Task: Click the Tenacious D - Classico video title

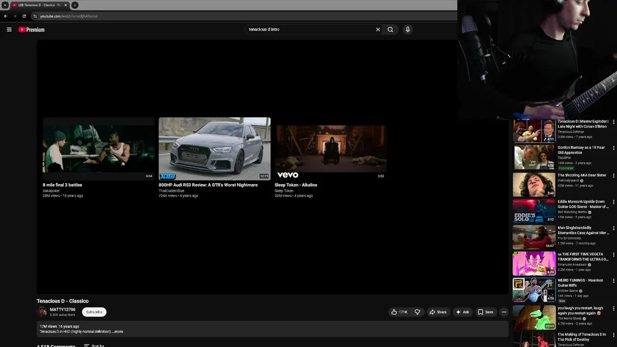Action: click(63, 301)
